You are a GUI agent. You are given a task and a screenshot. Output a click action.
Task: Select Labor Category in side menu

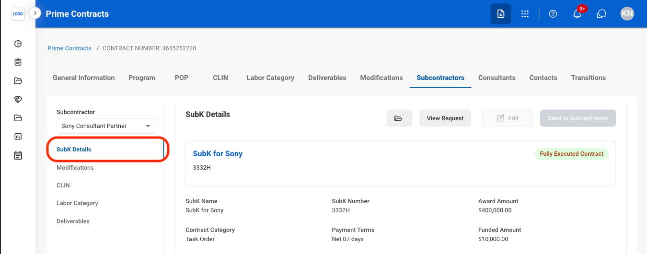point(77,203)
